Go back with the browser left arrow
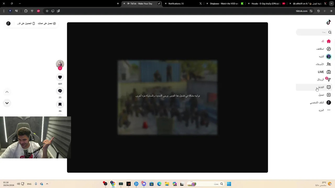Viewport: 335px width, 188px height. 325,11
